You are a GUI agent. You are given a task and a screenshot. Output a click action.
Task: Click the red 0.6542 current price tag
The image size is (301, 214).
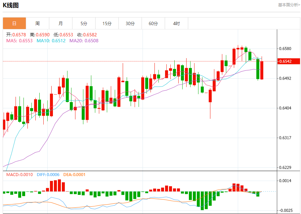289,61
